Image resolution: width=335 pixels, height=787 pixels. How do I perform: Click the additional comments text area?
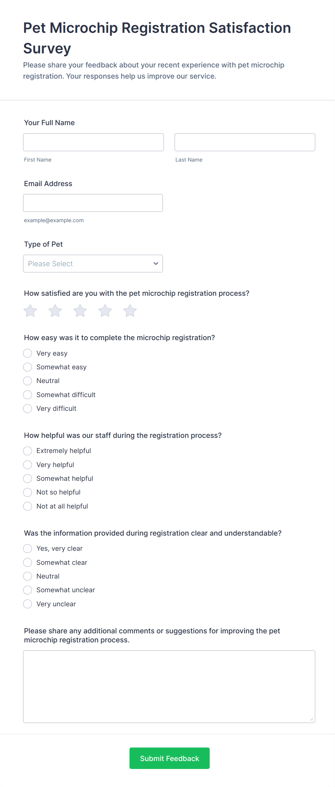point(169,685)
